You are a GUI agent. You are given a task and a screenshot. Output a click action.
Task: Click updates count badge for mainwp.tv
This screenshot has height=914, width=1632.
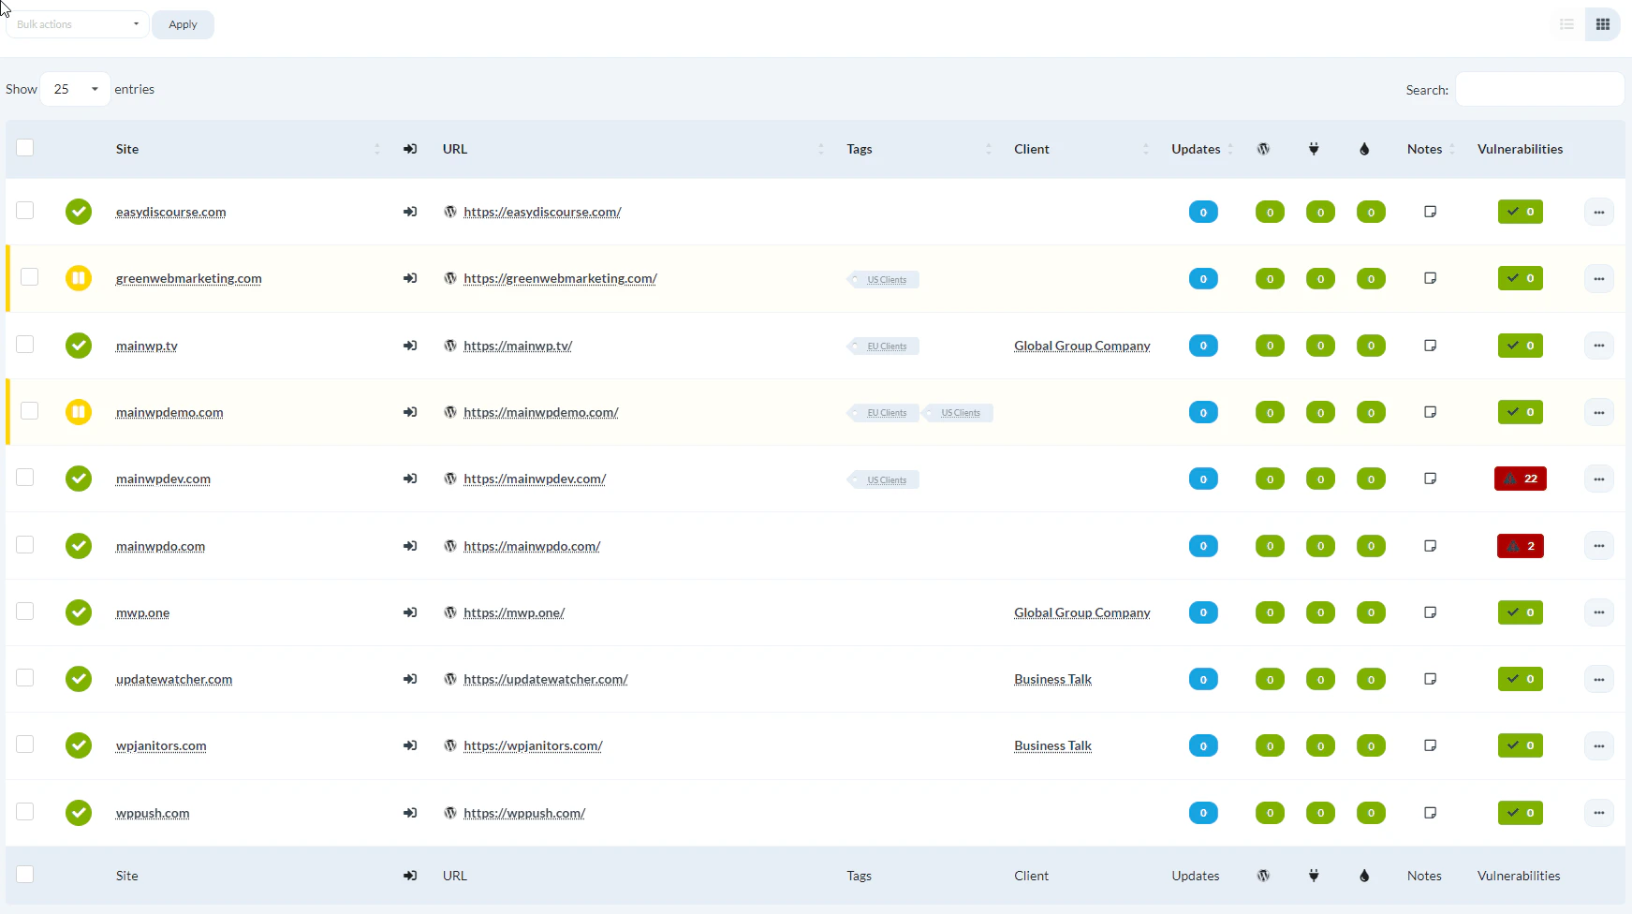[x=1203, y=346]
